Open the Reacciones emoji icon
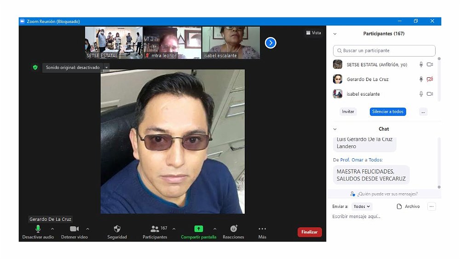Screen dimensions: 460x259 tap(233, 229)
